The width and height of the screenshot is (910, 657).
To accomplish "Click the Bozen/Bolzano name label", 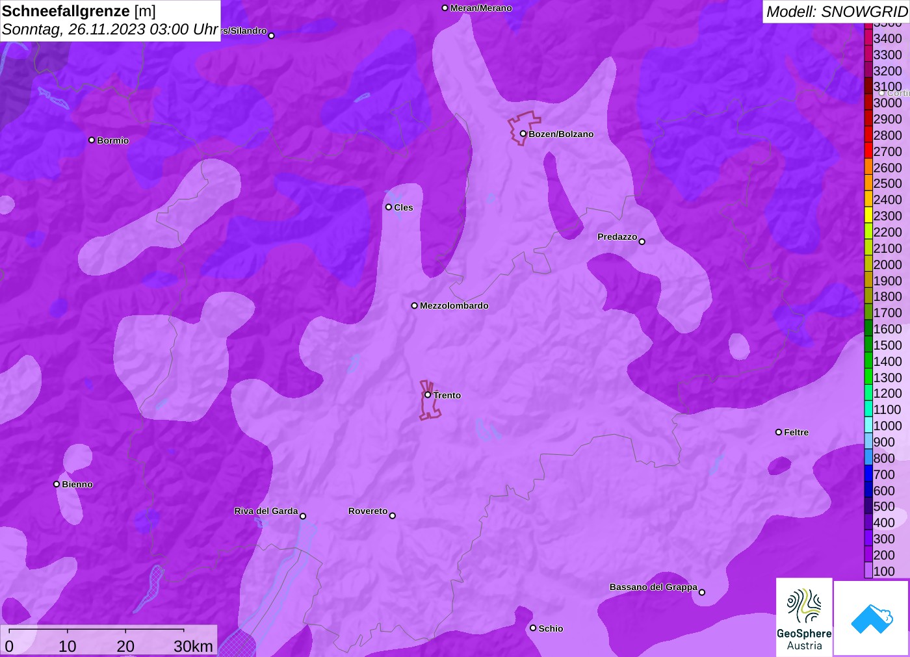I will (561, 134).
